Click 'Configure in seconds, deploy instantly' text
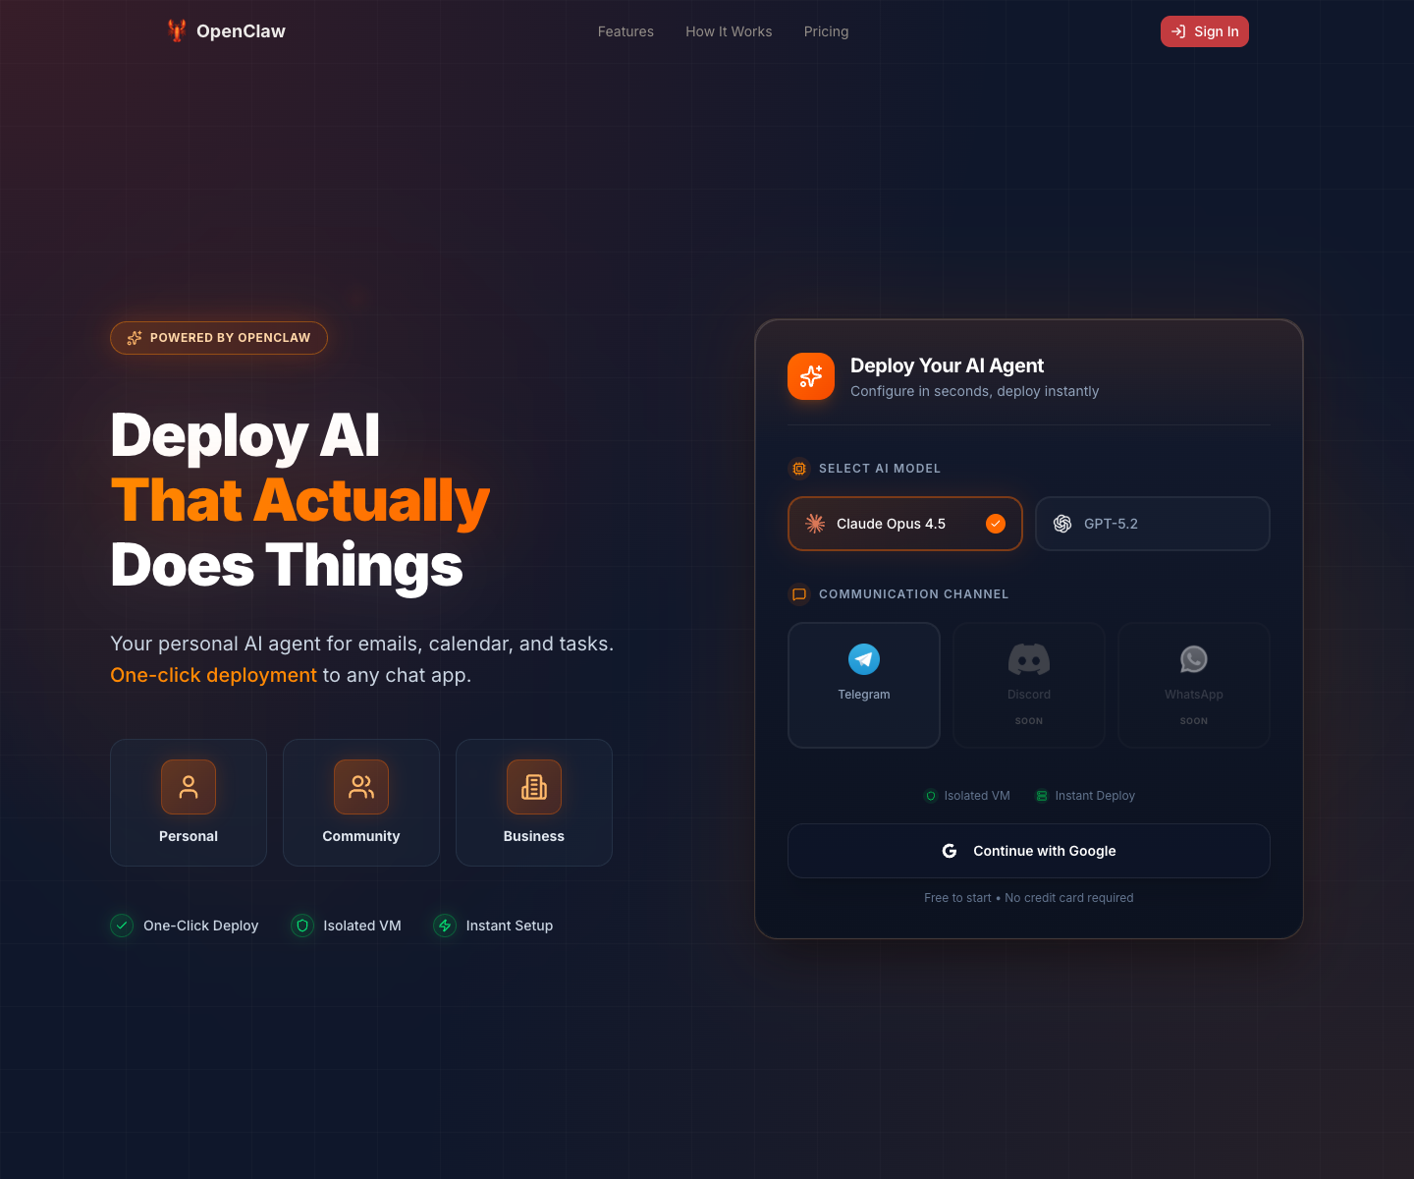Viewport: 1414px width, 1179px height. pos(974,391)
